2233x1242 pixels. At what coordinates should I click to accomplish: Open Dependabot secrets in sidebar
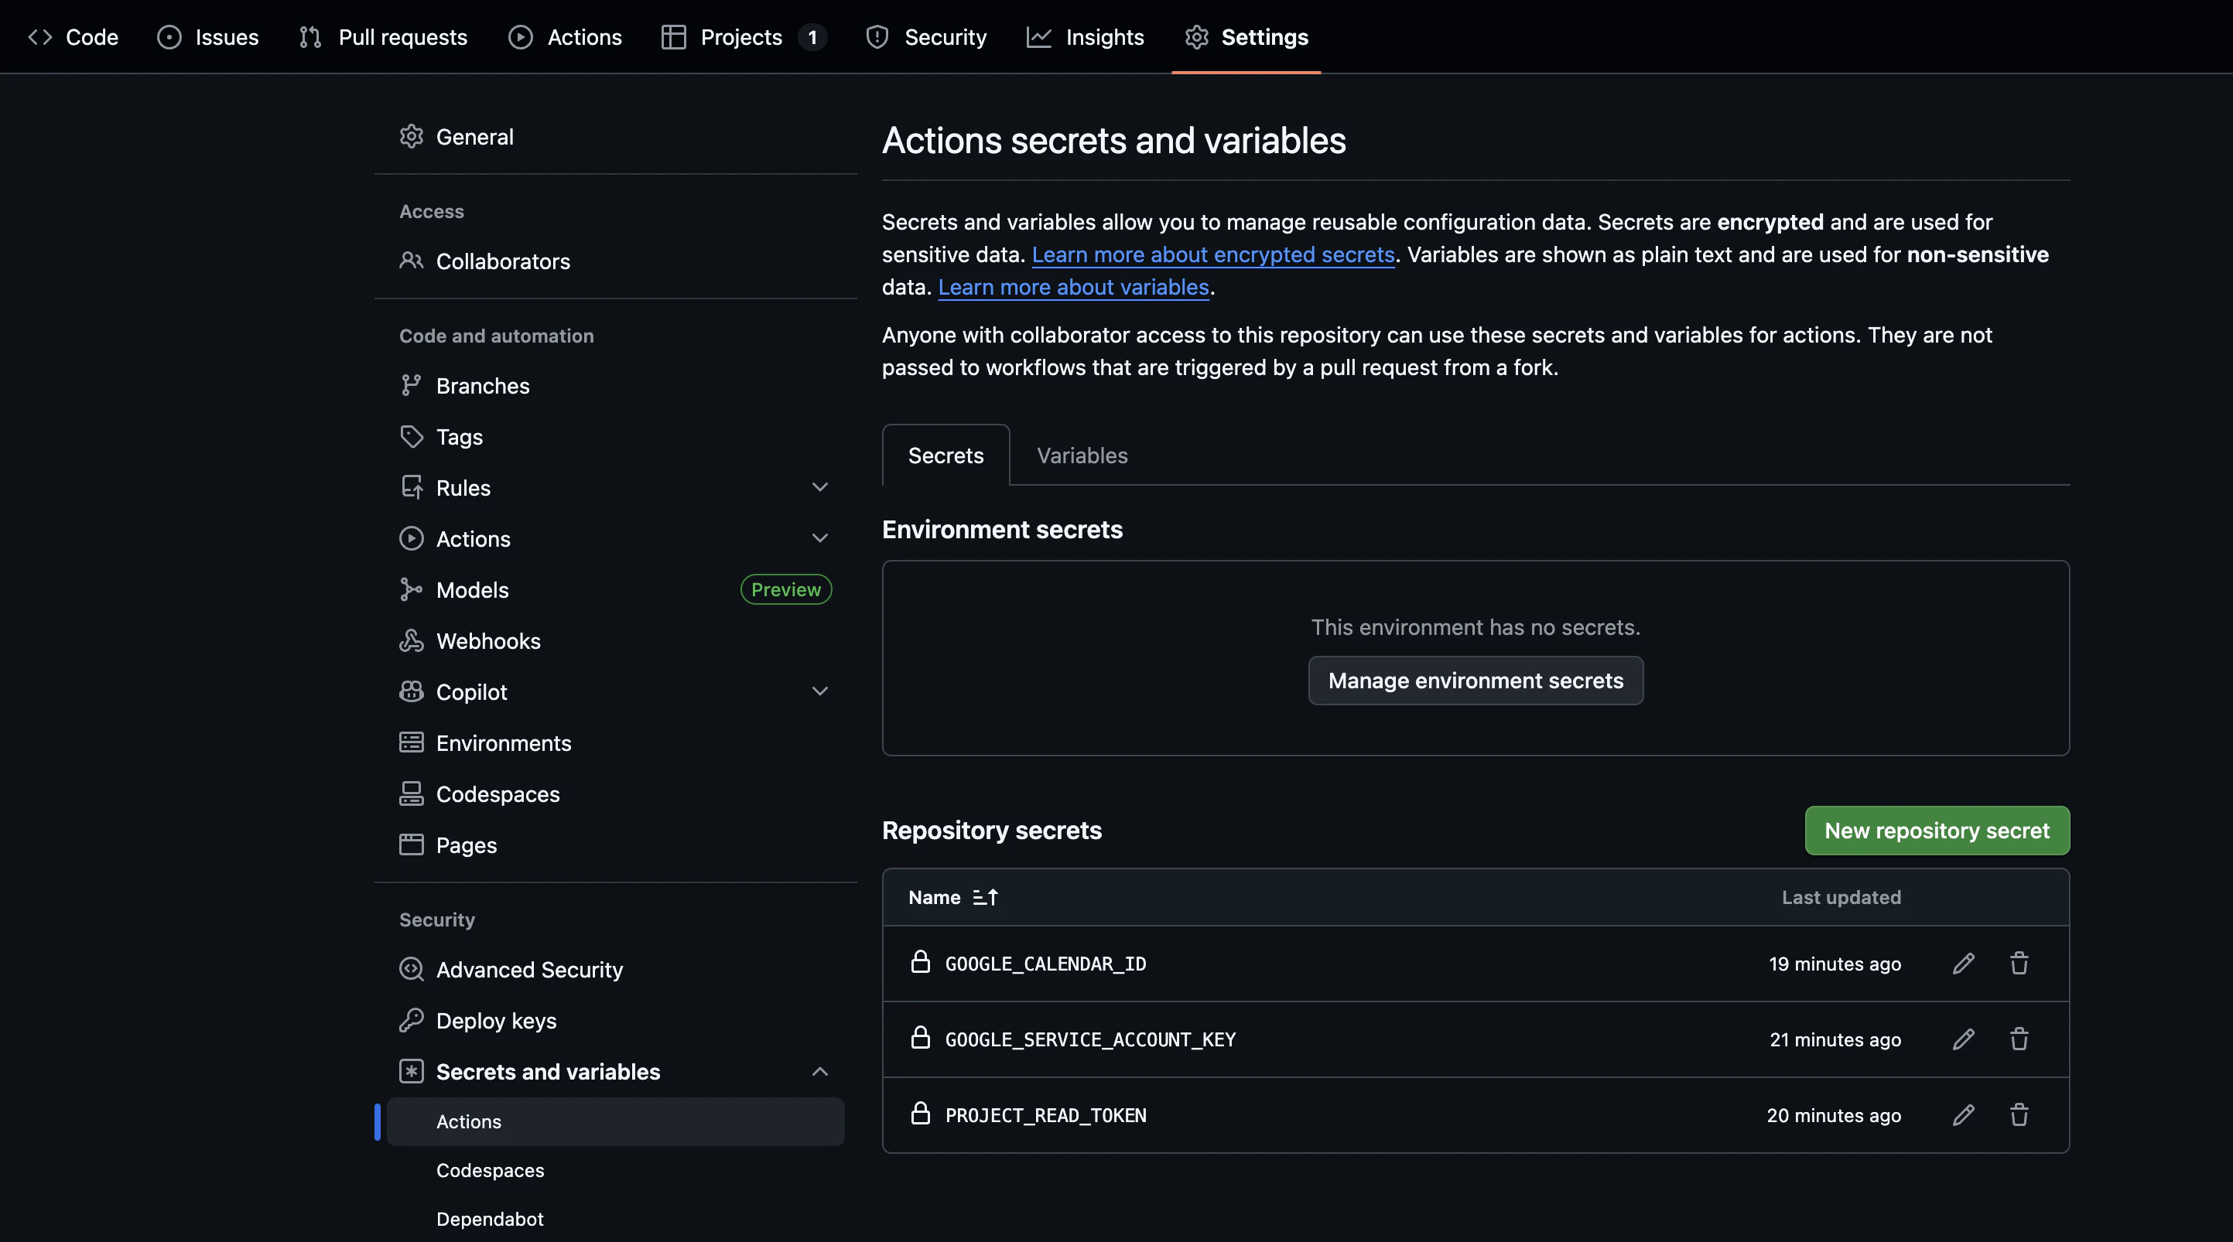tap(615, 1219)
